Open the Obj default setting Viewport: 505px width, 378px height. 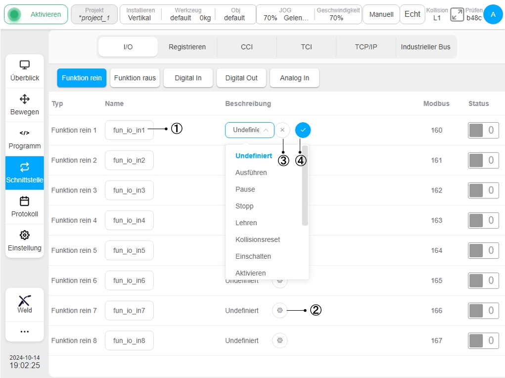tap(235, 14)
